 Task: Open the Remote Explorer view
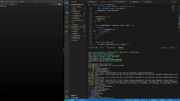[67, 22]
